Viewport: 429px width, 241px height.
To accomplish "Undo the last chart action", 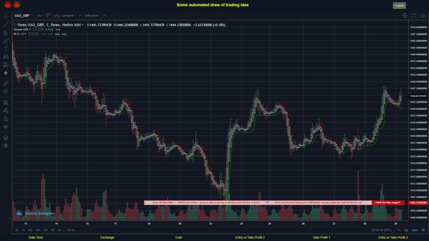I will pyautogui.click(x=105, y=15).
